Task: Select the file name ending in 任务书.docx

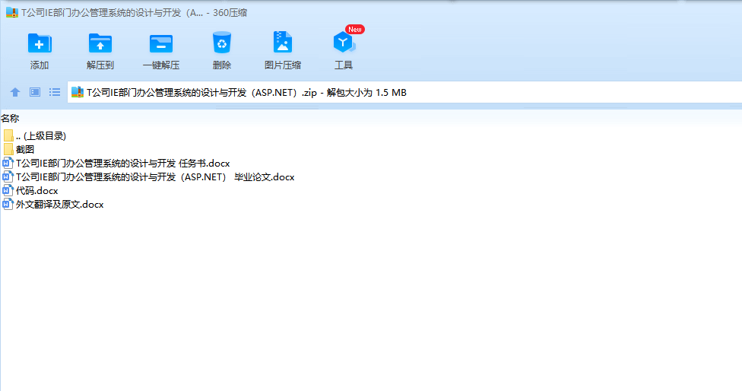Action: point(123,164)
